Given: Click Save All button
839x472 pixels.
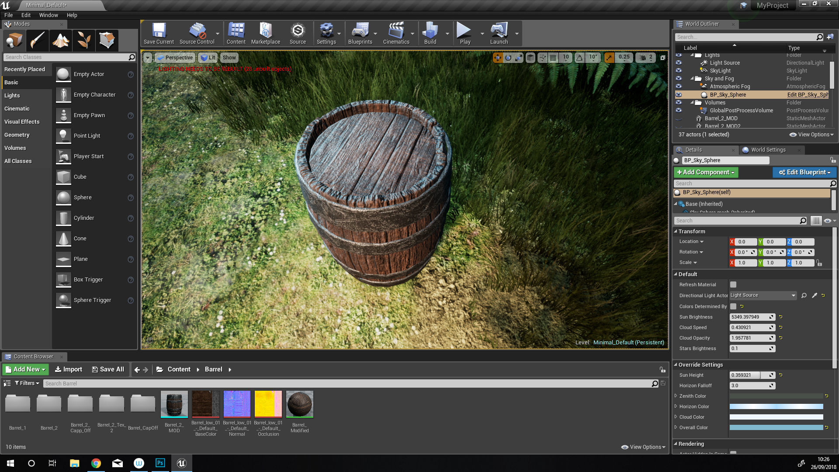Looking at the screenshot, I should [108, 370].
